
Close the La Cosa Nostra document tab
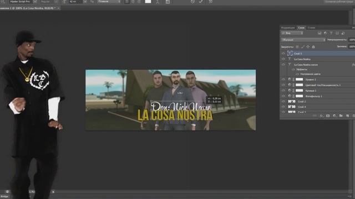coord(58,8)
